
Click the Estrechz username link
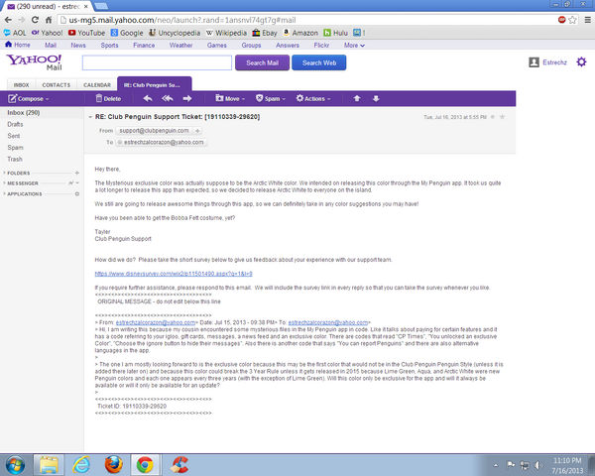554,62
